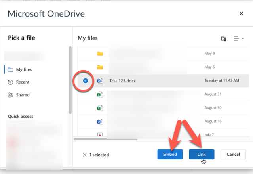Click the Quick access heading

21,116
